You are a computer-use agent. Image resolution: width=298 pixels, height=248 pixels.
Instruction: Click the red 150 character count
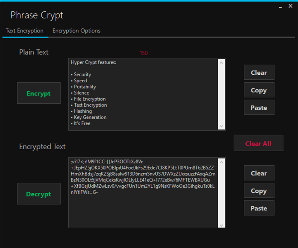pos(144,53)
